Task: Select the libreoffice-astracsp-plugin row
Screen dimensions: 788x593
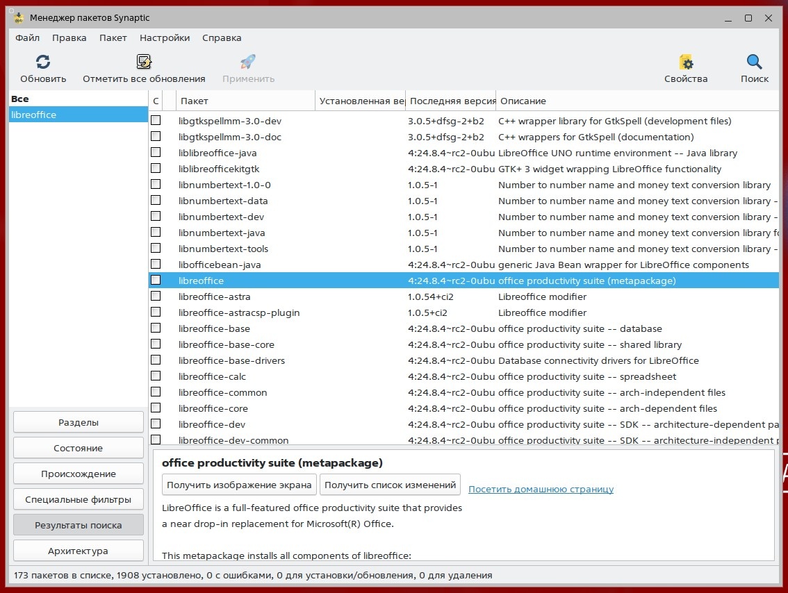Action: pyautogui.click(x=463, y=312)
